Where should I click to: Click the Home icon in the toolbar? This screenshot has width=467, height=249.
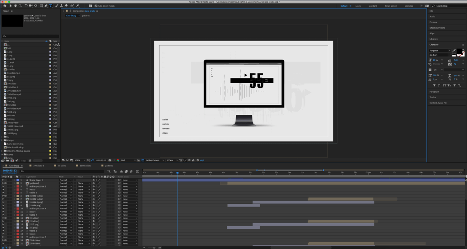click(x=5, y=6)
